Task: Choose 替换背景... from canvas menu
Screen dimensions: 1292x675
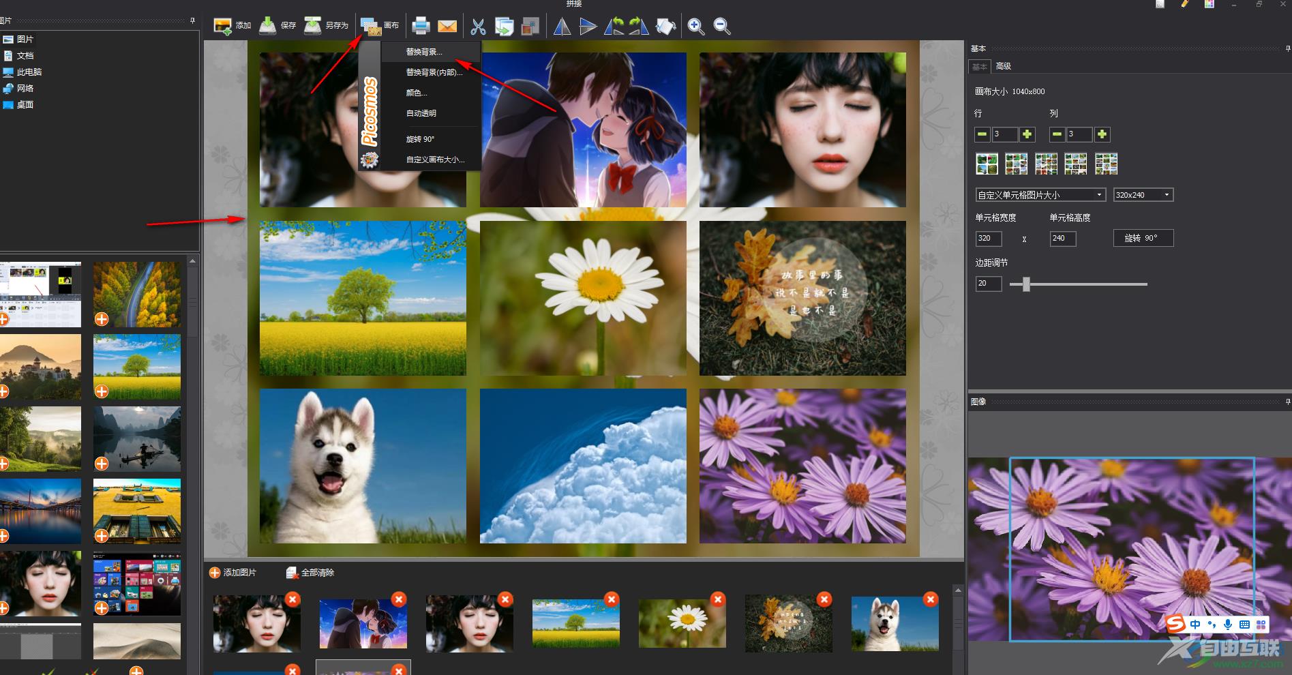Action: tap(431, 52)
